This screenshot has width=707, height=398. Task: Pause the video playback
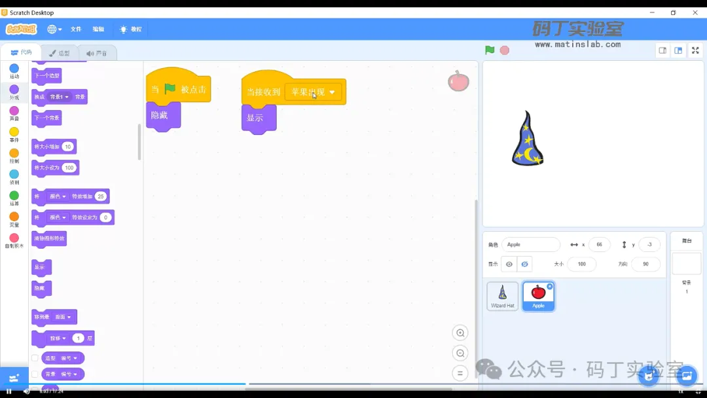pyautogui.click(x=9, y=391)
